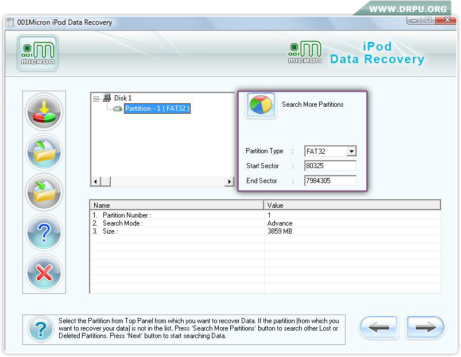461x357 pixels.
Task: Click the Search More Partitions pie chart icon
Action: [x=261, y=105]
